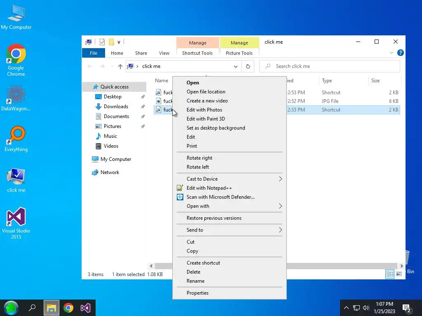The image size is (422, 316).
Task: Switch to details view icon in status bar
Action: click(x=390, y=274)
